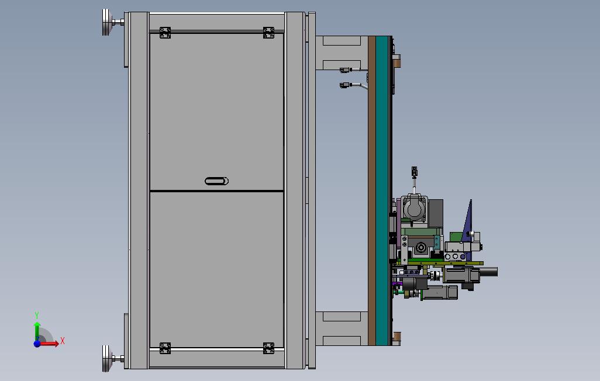This screenshot has height=381, width=600.
Task: Click the green Y axis arrow of triad
Action: coord(37,331)
